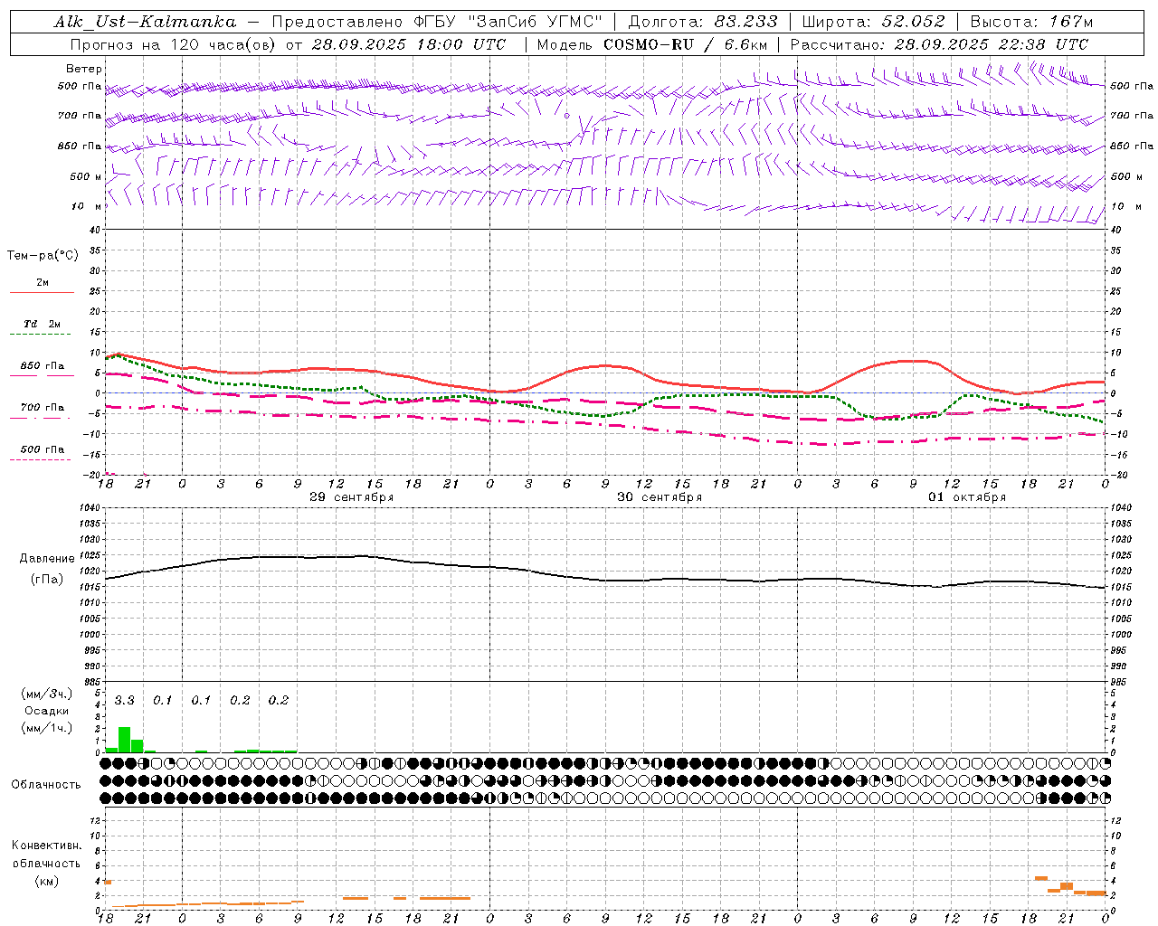Viewport: 1158px width, 926px height.
Task: Click the solid red line under '2м' legend
Action: click(x=43, y=293)
